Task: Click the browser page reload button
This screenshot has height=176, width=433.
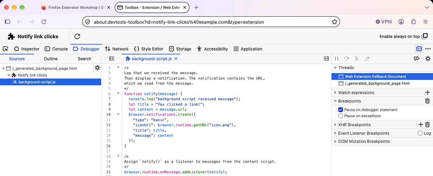Action: pos(44,22)
